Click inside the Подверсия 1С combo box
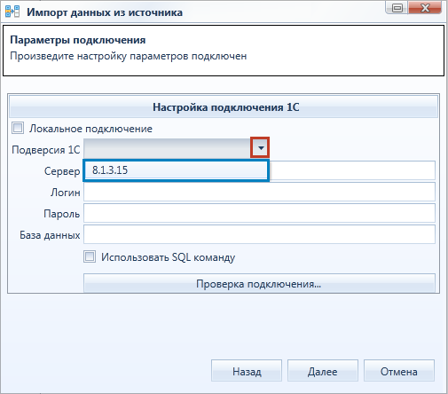The height and width of the screenshot is (394, 448). (168, 147)
